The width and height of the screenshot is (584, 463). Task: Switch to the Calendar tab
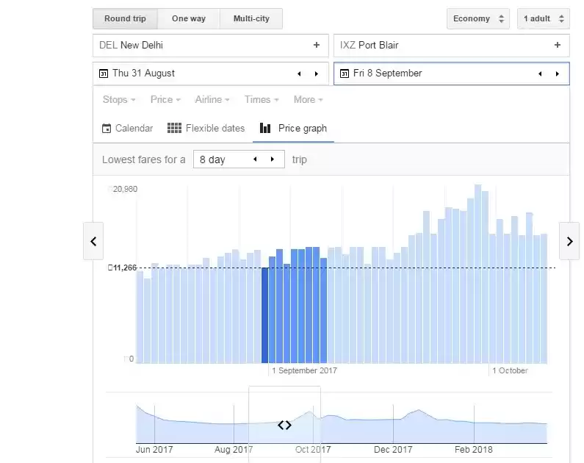pos(128,128)
